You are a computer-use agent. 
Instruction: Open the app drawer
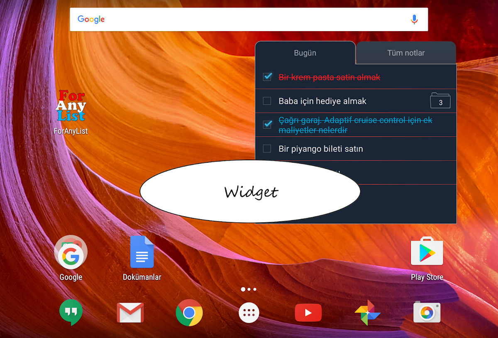click(249, 313)
